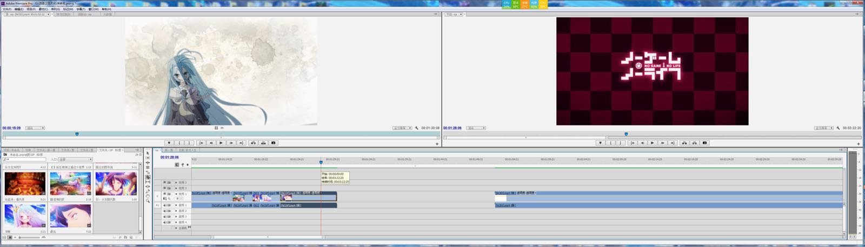865x247 pixels.
Task: Open 序列(S) menu
Action: 55,9
